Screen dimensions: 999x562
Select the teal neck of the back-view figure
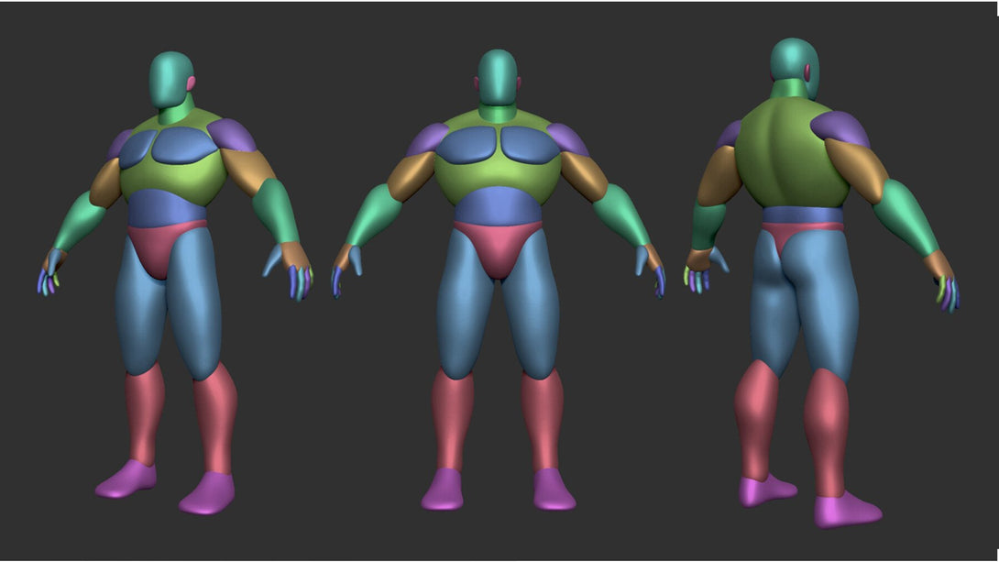pyautogui.click(x=791, y=89)
